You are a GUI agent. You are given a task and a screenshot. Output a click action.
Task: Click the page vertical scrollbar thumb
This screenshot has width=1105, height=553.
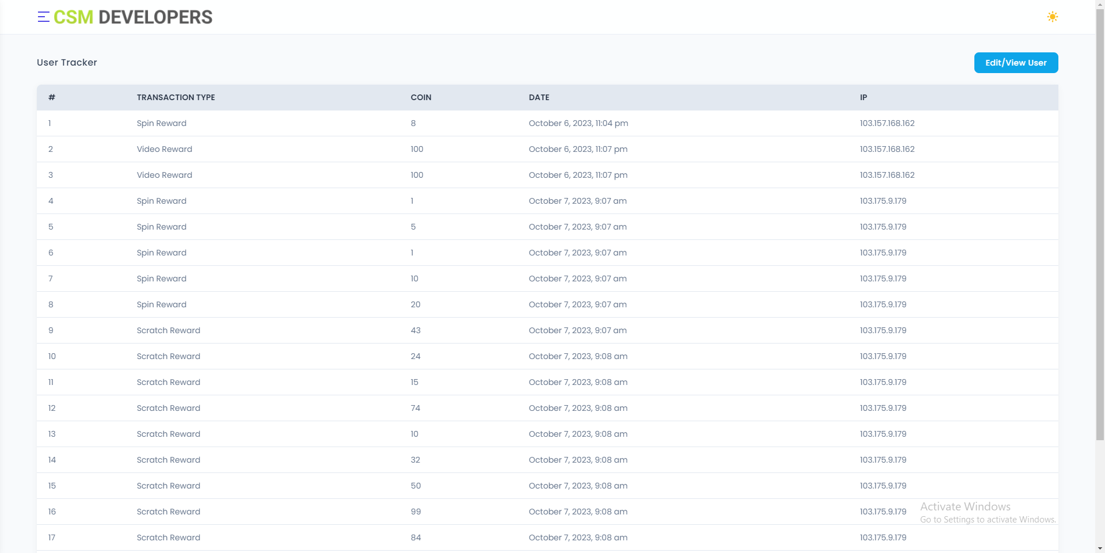[x=1100, y=224]
